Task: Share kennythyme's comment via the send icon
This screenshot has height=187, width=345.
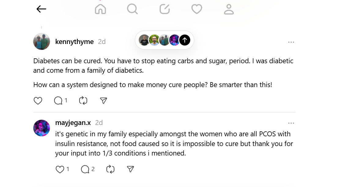Action: point(103,100)
